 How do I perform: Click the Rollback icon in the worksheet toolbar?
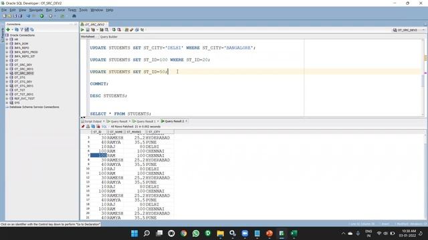[x=119, y=30]
